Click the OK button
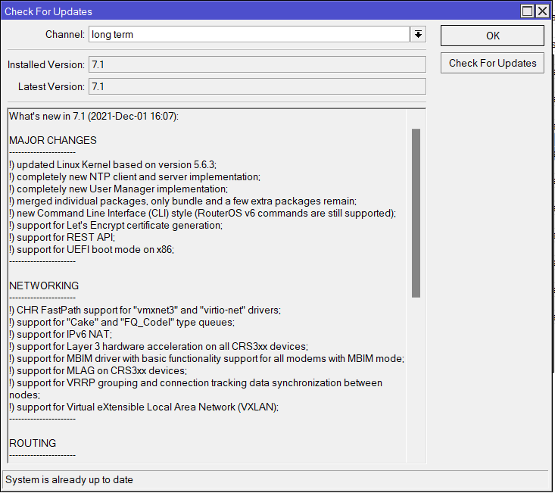 [x=492, y=36]
